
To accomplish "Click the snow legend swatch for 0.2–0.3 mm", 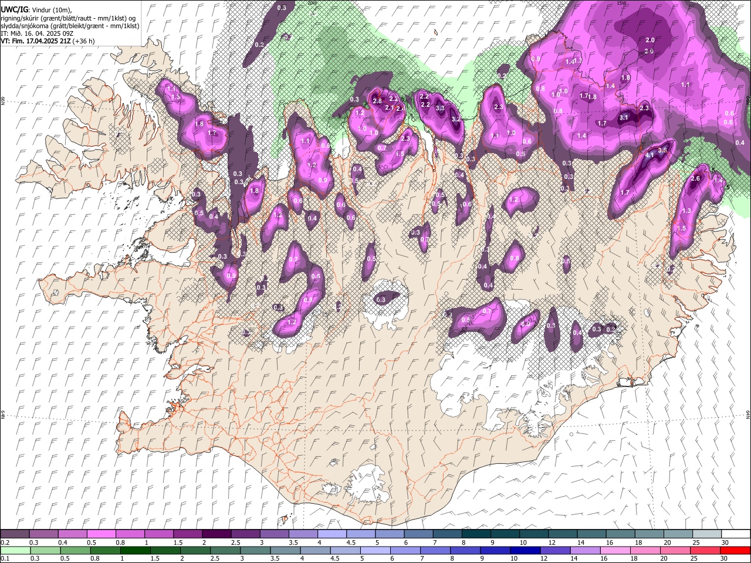I will point(15,534).
